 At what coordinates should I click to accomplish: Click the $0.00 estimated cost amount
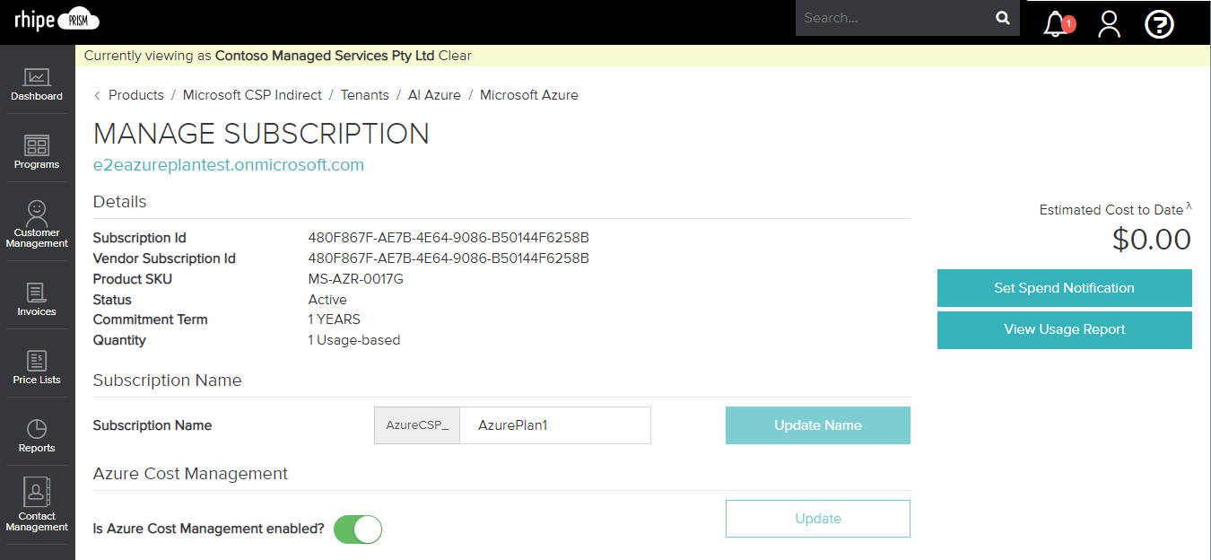click(x=1152, y=240)
